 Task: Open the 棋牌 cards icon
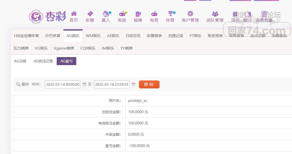coord(138,14)
